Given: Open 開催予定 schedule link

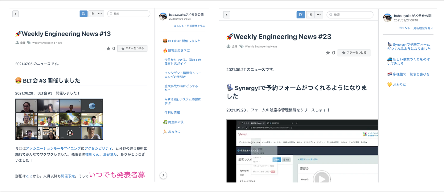Looking at the screenshot, I should coord(68,176).
